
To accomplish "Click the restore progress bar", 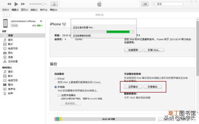I will 104,32.
